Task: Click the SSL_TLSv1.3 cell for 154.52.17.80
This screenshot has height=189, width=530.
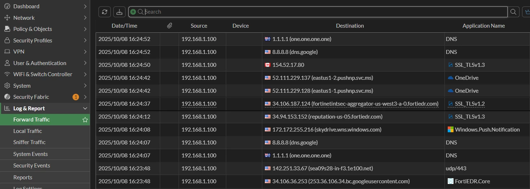Action: [x=487, y=65]
